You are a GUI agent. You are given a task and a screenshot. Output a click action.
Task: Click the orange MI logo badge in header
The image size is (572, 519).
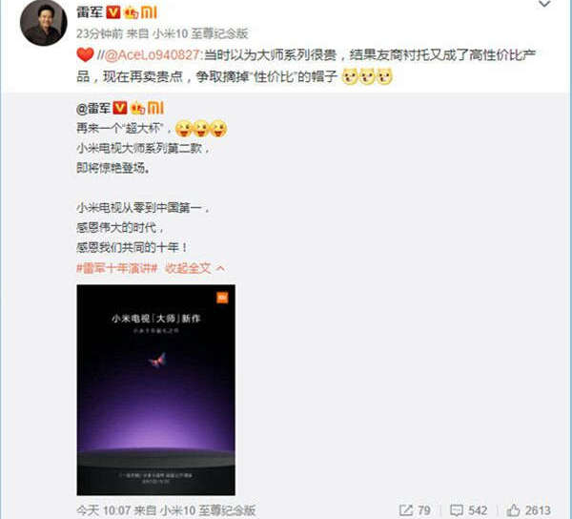(x=149, y=12)
